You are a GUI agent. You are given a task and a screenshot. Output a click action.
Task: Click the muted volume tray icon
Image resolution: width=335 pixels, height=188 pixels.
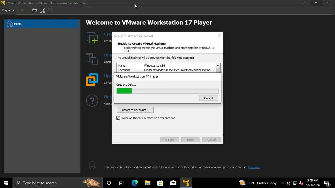(301, 183)
